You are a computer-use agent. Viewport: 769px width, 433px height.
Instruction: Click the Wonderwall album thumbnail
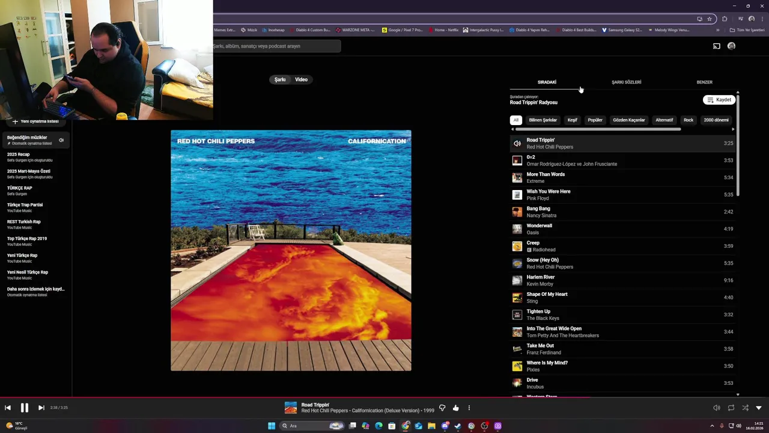point(517,229)
